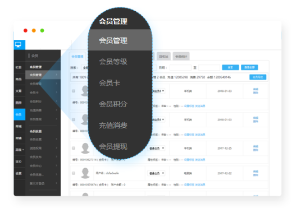Click the 余额 1200540146 statistic
Viewport: 296px width, 208px height.
[219, 77]
